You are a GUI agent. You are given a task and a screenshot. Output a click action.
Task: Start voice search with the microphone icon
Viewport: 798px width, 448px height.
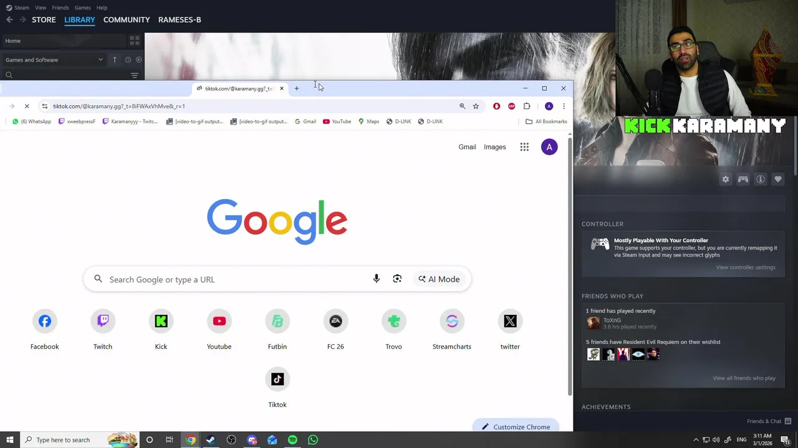[376, 279]
